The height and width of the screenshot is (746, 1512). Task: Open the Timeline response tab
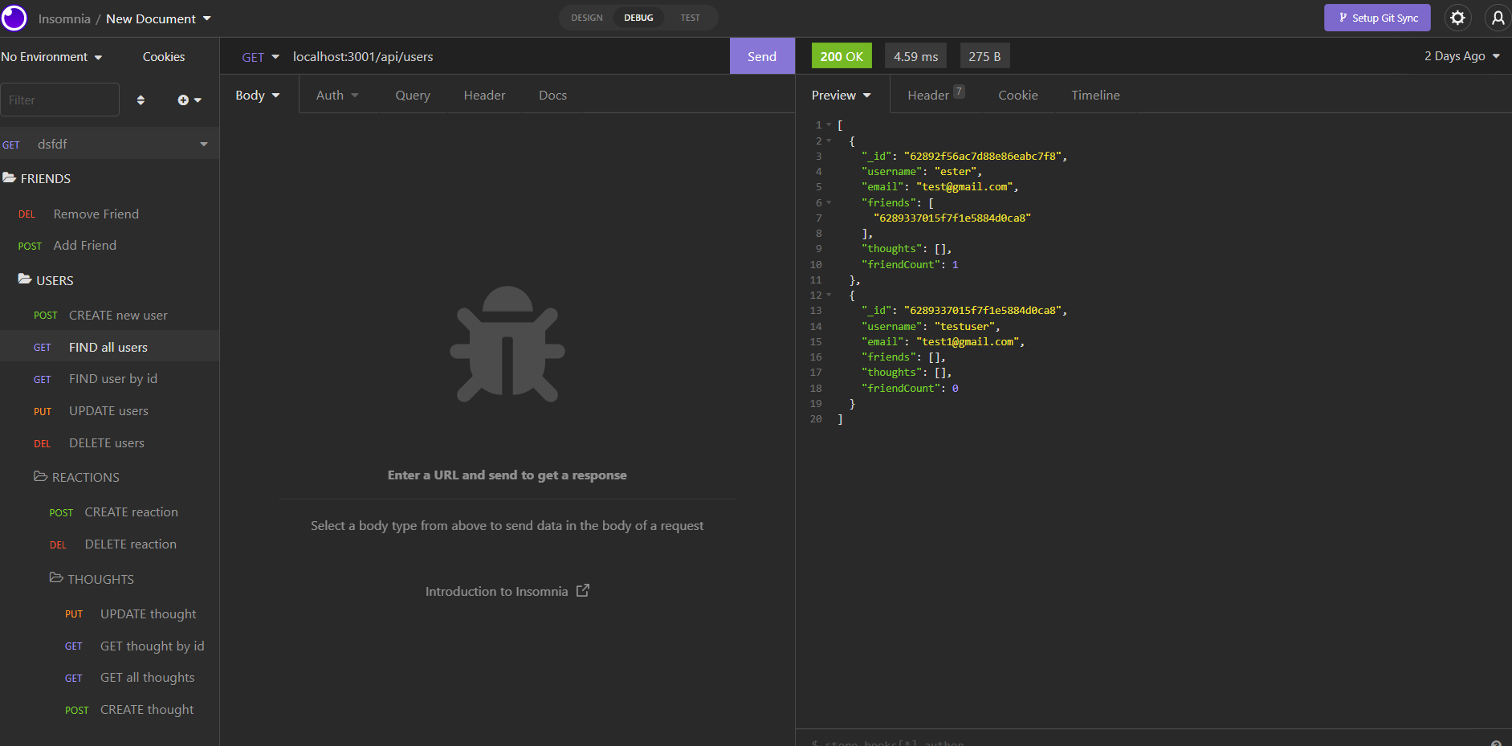point(1095,95)
